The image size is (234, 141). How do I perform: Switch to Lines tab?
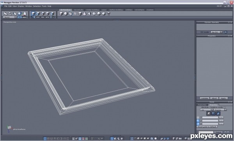104,10
